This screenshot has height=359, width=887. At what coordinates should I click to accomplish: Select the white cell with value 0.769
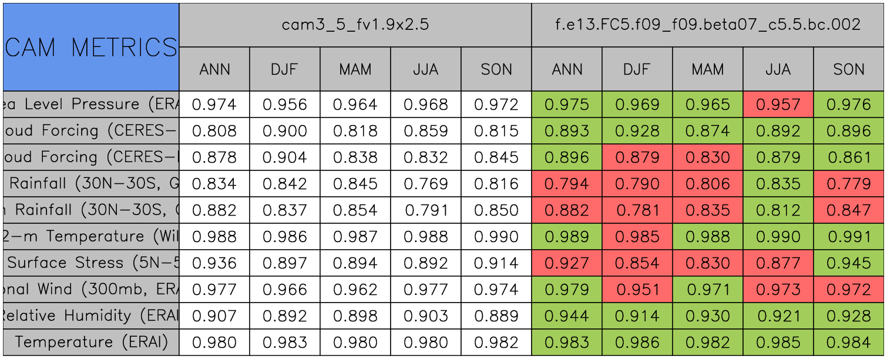426,184
